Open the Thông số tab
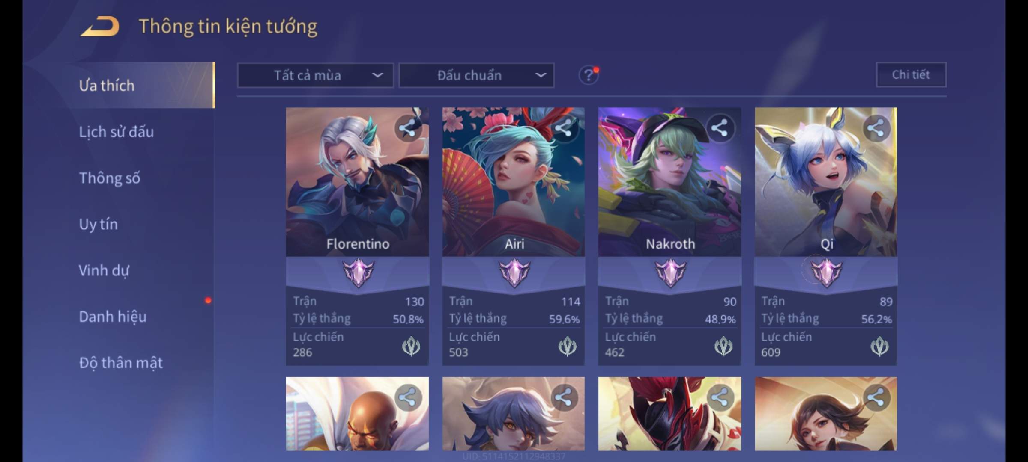This screenshot has height=462, width=1028. click(x=110, y=178)
